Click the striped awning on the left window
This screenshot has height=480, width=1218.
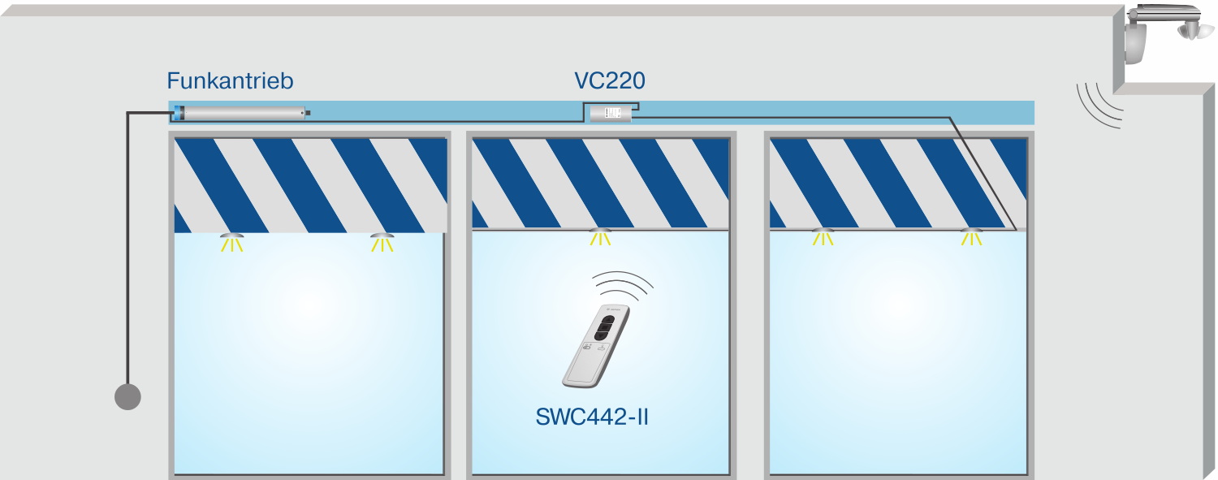311,185
